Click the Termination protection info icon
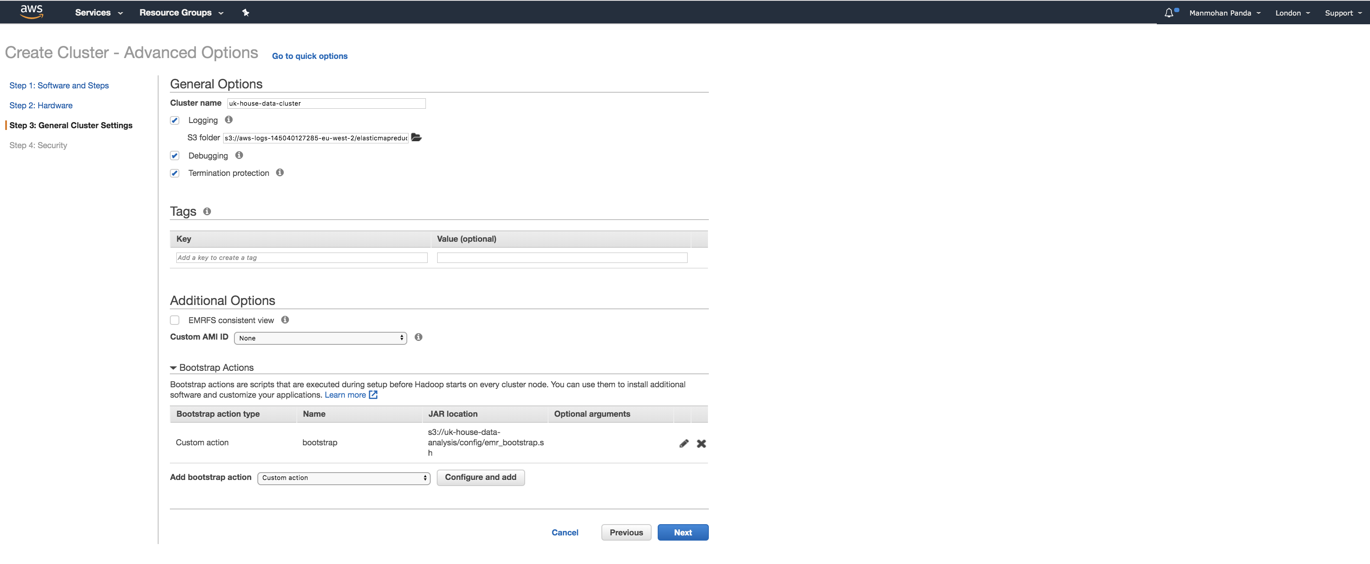The image size is (1370, 564). (281, 173)
